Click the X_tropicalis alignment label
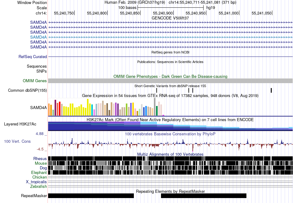293x203 pixels. (x=36, y=182)
